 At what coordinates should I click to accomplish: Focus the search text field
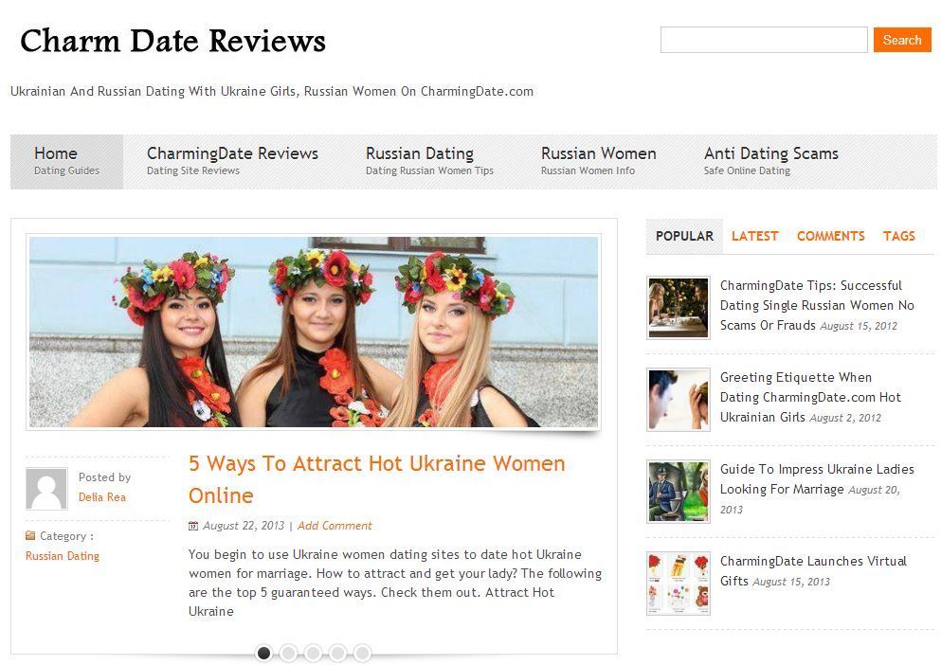click(764, 40)
